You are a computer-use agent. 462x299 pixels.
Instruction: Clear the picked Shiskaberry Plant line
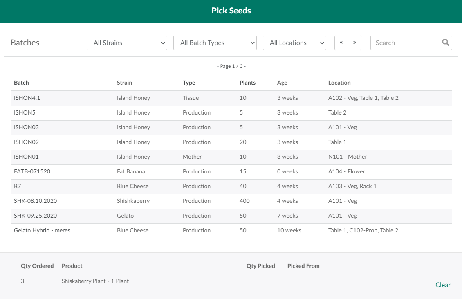[x=443, y=285]
